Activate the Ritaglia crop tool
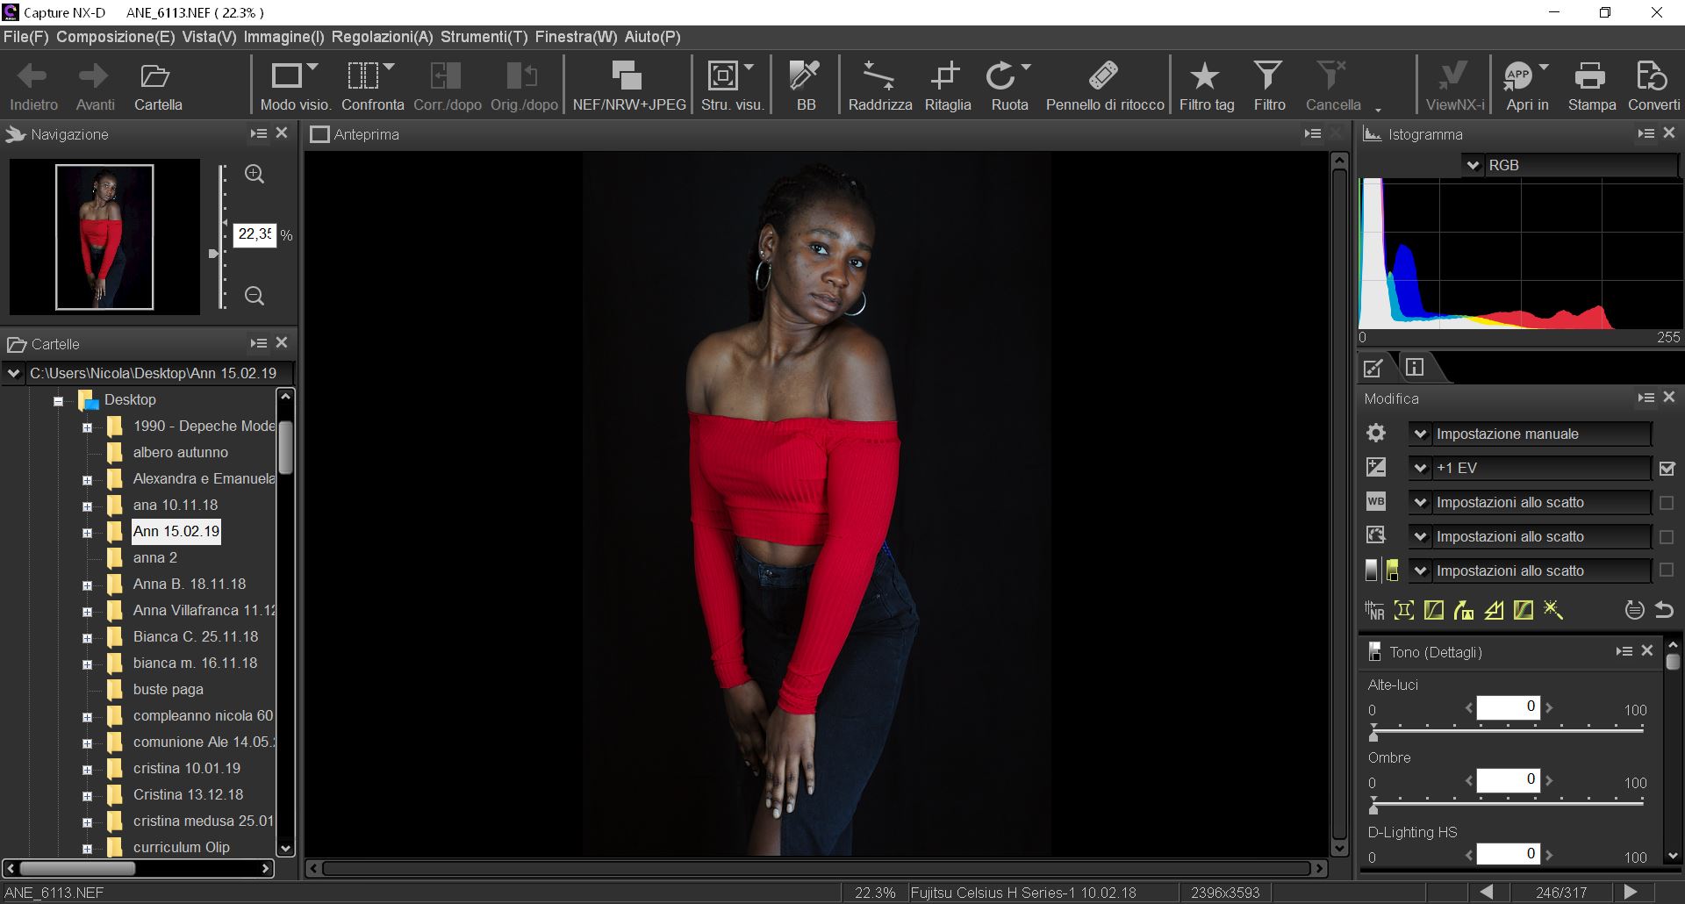 click(x=946, y=83)
